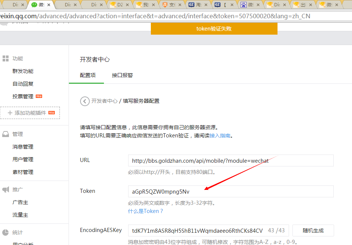Click the 功能 grid icon in sidebar
The image size is (352, 245).
coord(6,58)
